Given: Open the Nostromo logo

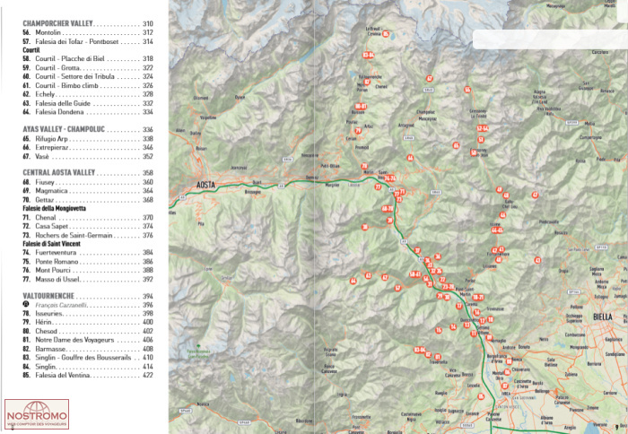Looking at the screenshot, I should point(37,414).
